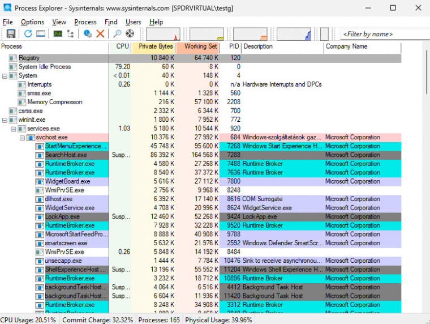Collapse the svchost.exe tree node

click(23, 138)
